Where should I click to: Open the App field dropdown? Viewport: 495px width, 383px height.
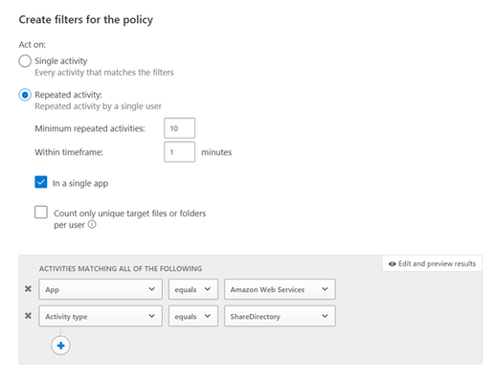click(101, 289)
